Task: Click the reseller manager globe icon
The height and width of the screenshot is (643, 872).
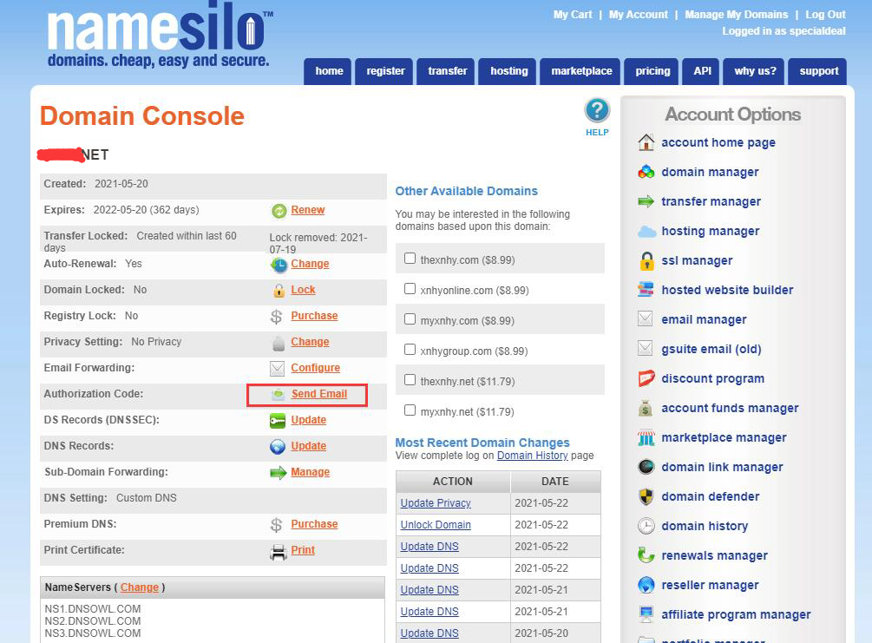Action: [646, 585]
